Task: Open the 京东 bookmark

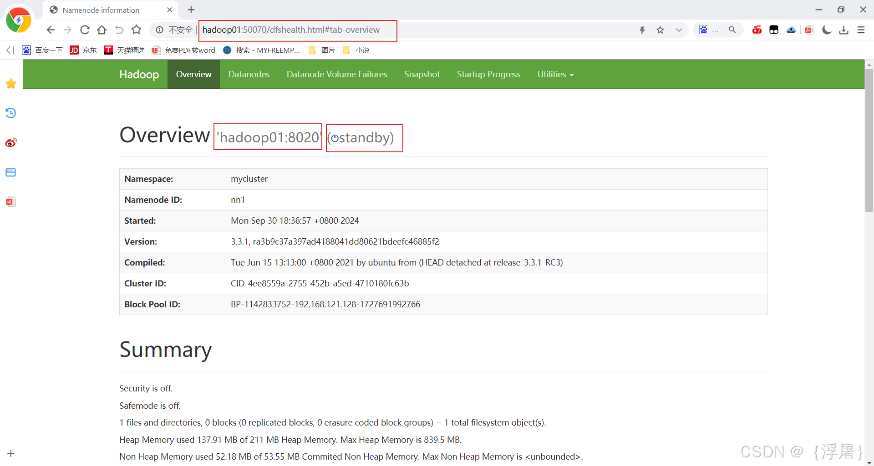Action: pyautogui.click(x=83, y=50)
